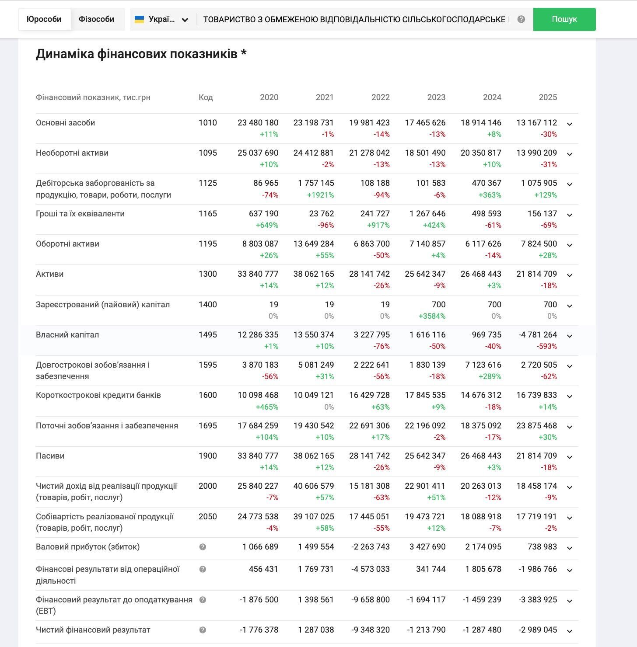
Task: Click the green Пошук button
Action: 564,19
